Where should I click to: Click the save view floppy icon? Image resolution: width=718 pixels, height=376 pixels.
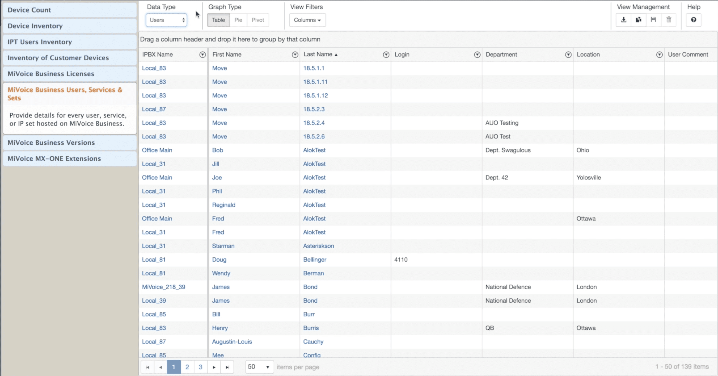click(653, 20)
